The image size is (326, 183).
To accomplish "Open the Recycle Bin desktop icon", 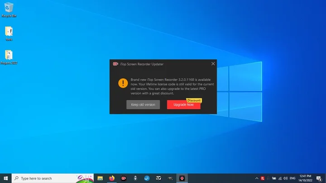I will [x=8, y=8].
